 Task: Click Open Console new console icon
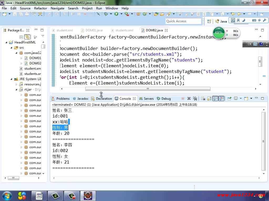[x=246, y=98]
